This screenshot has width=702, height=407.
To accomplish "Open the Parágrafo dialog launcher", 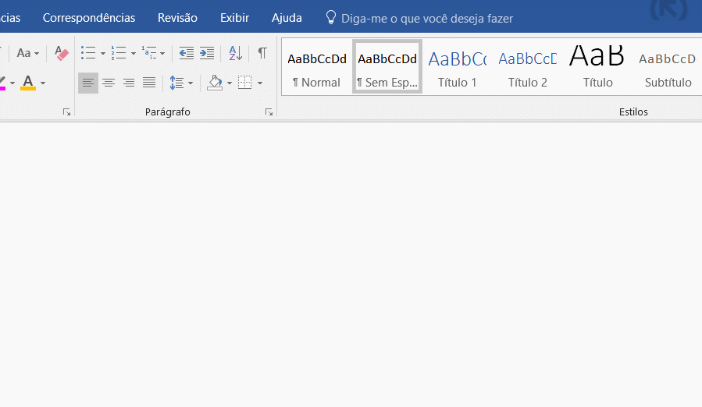I will pyautogui.click(x=269, y=112).
